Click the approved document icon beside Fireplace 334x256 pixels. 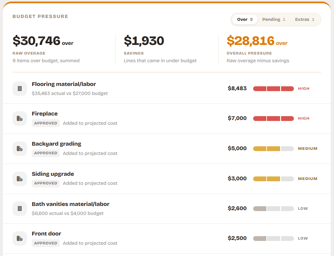[x=20, y=118]
